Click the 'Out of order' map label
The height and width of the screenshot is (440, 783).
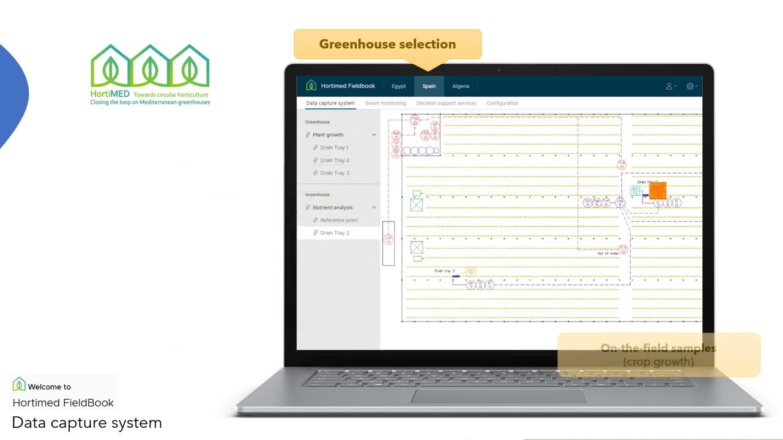[608, 254]
